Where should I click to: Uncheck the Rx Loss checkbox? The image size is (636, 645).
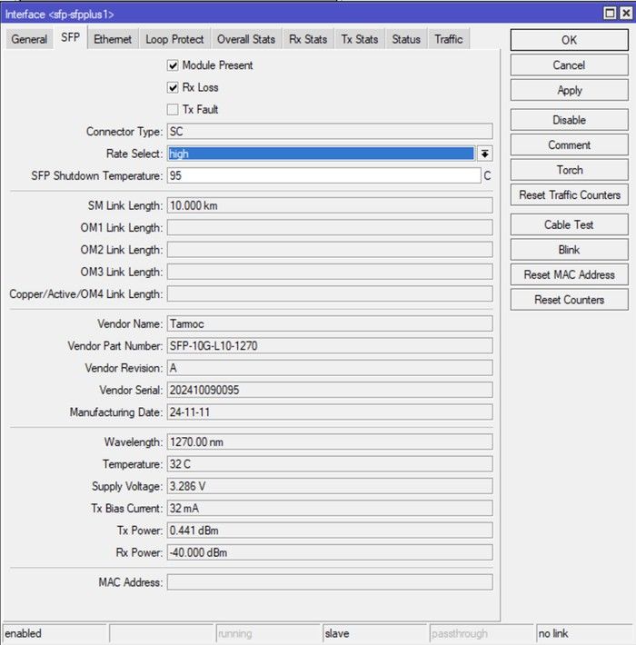click(x=173, y=87)
